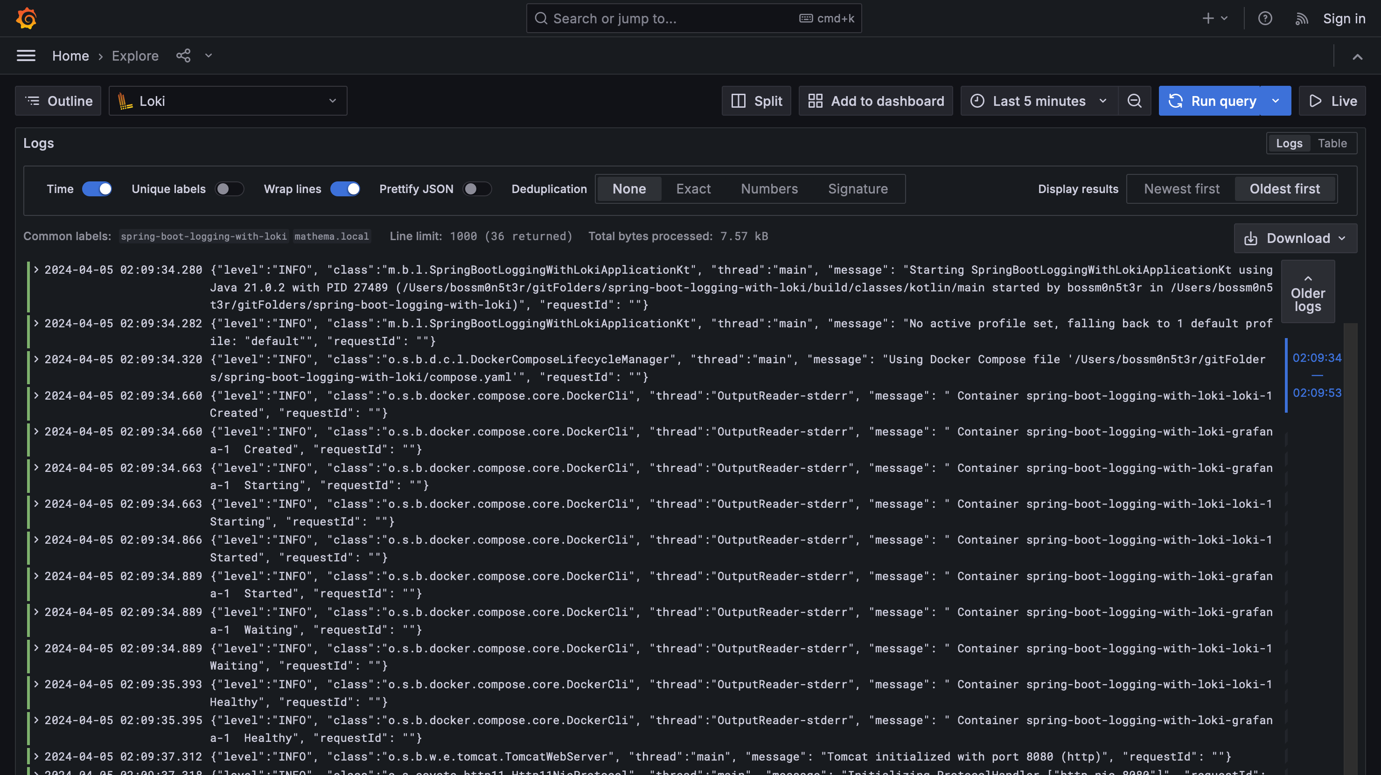1381x775 pixels.
Task: Open the help question mark icon
Action: (1265, 18)
